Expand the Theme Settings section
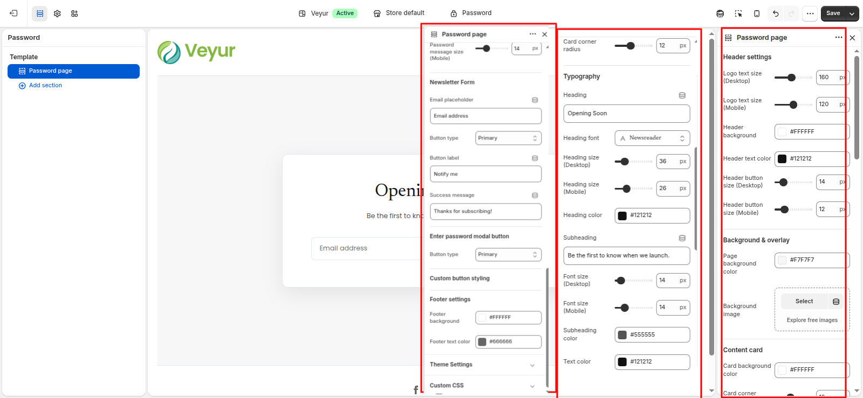863x398 pixels. click(483, 365)
